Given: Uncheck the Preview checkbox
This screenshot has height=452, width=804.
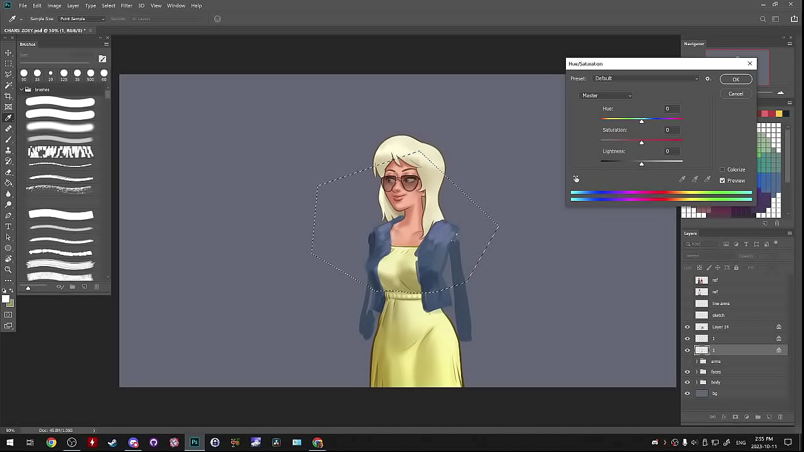Looking at the screenshot, I should (722, 181).
